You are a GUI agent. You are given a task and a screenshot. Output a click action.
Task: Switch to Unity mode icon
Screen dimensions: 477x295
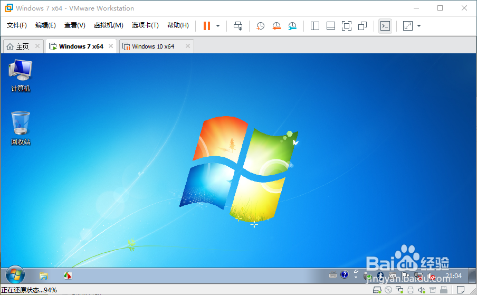coord(362,26)
